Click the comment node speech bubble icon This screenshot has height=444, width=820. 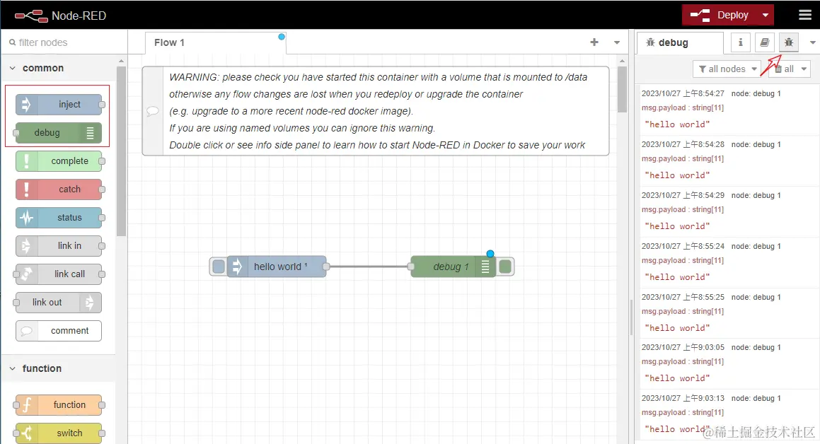(152, 111)
